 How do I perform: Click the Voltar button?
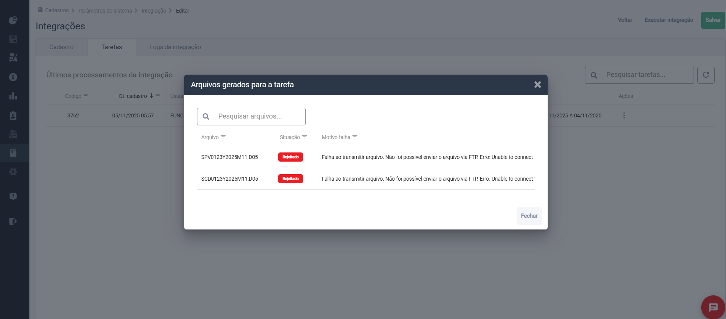pos(625,20)
